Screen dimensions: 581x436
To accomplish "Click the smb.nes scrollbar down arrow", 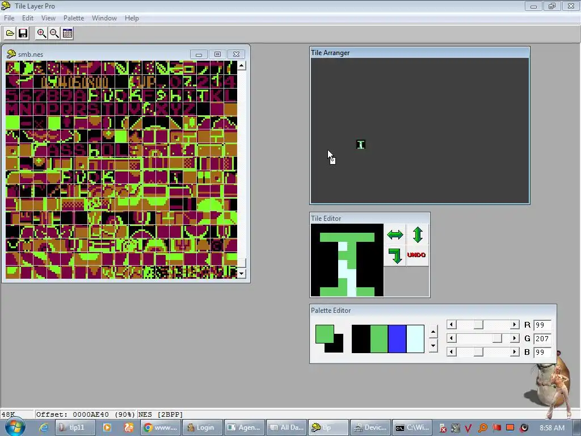I will (242, 274).
